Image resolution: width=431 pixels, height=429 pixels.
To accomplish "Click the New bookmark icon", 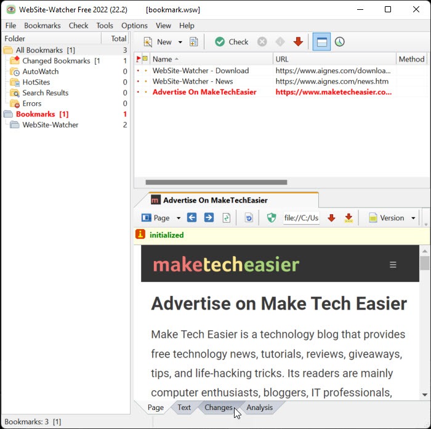I will coord(148,42).
